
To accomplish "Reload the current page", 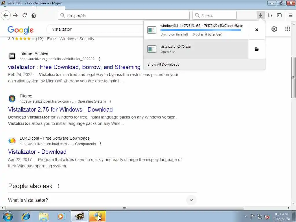I will pyautogui.click(x=25, y=16).
